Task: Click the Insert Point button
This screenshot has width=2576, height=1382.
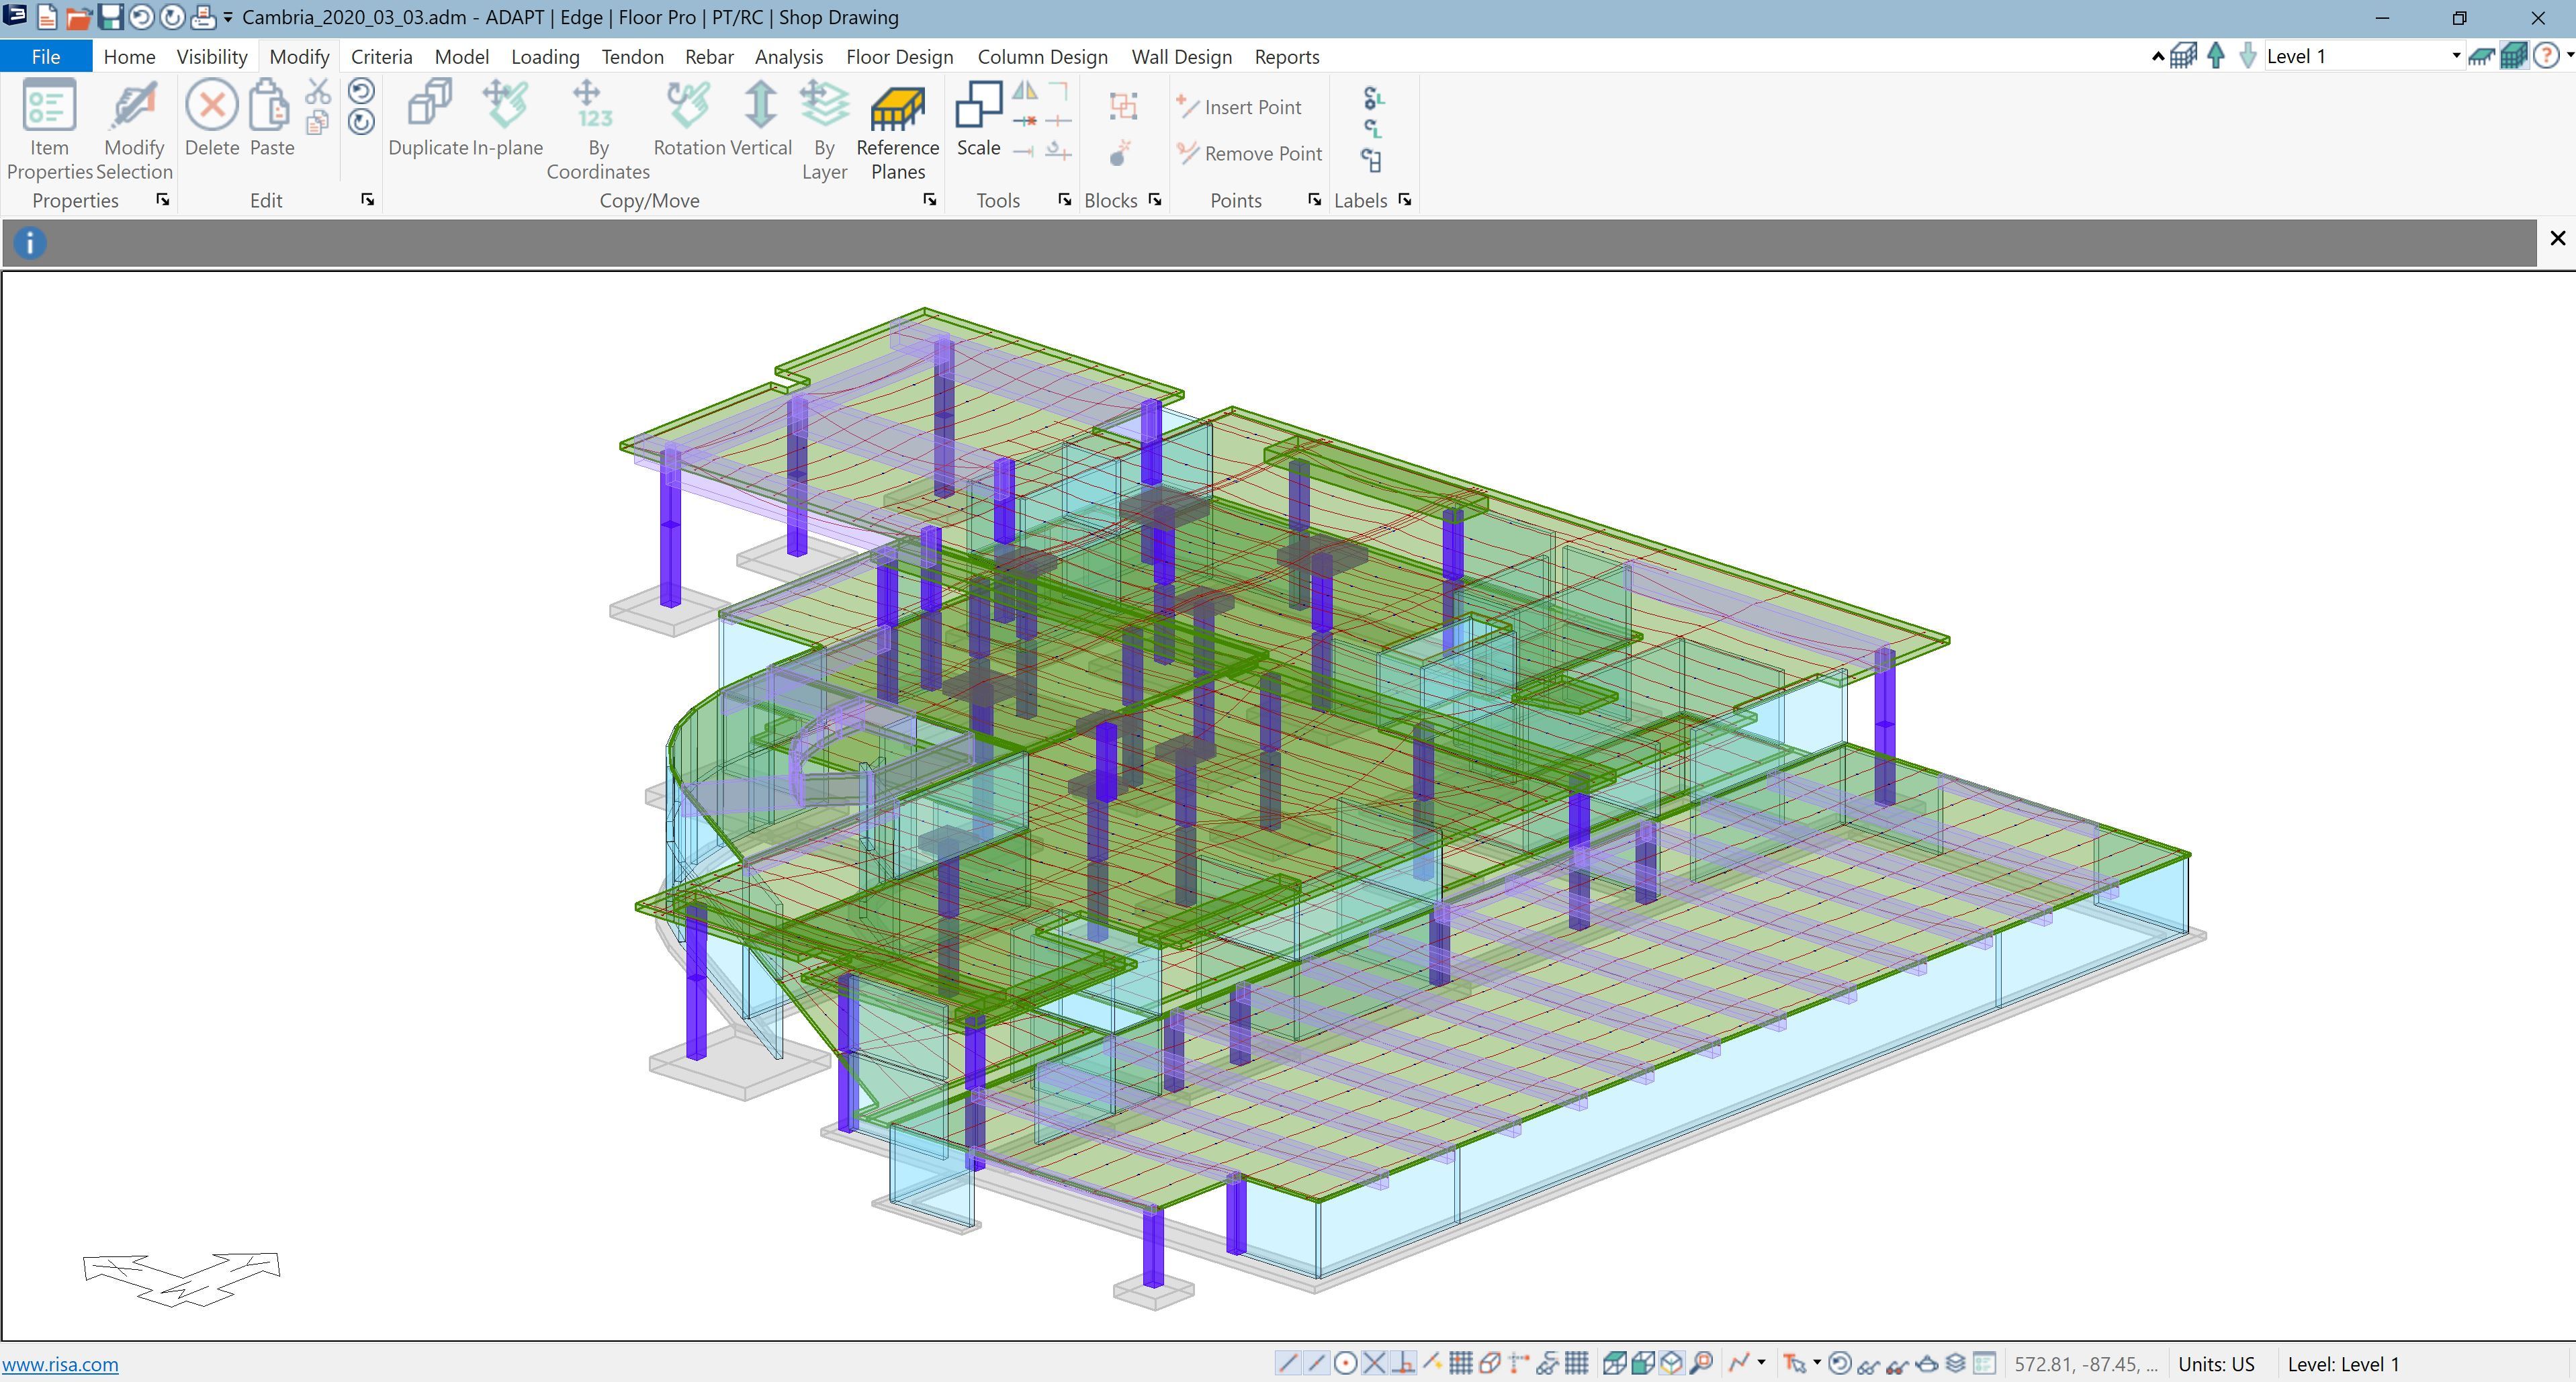Action: click(x=1239, y=107)
